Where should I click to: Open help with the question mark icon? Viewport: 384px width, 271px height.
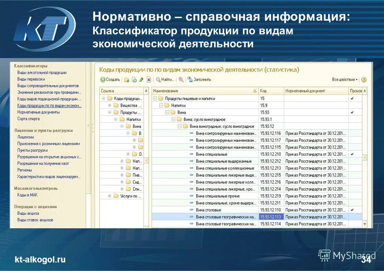(364, 79)
